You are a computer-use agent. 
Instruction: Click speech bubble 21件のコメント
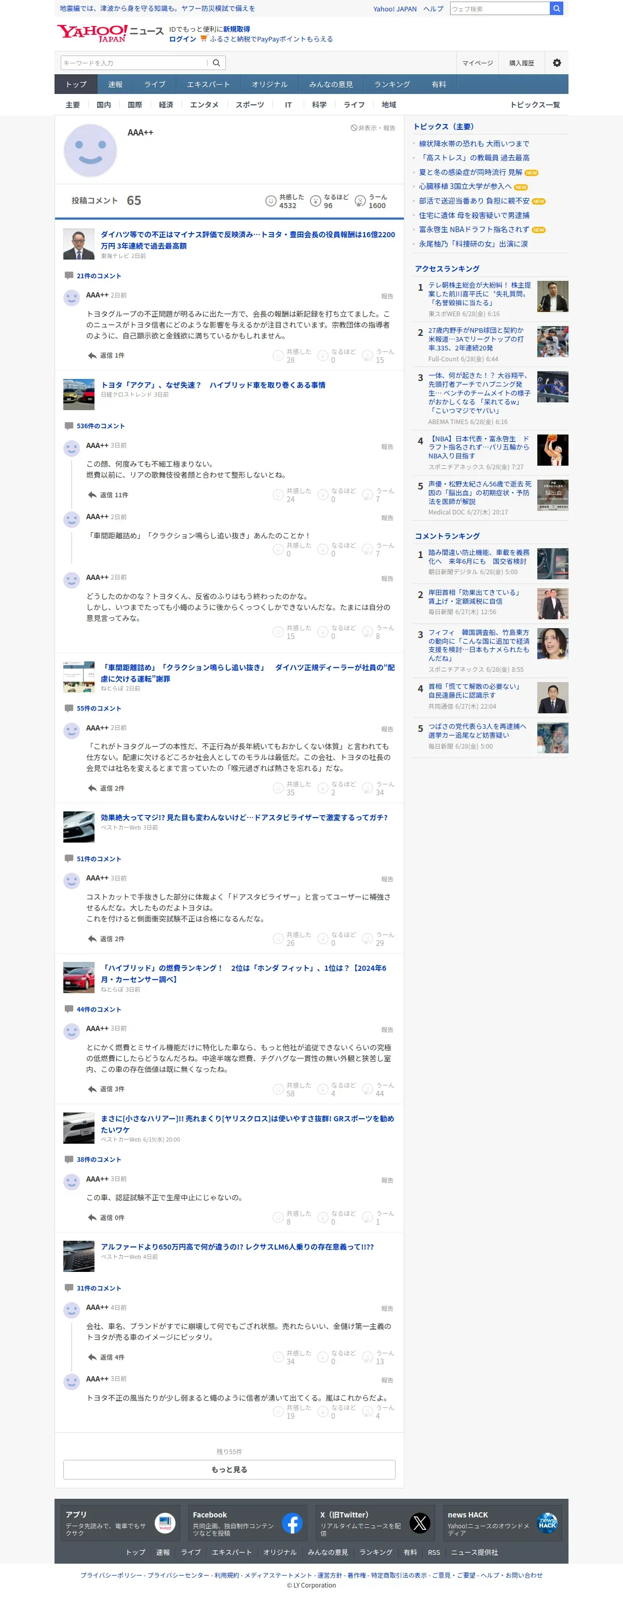tap(69, 275)
